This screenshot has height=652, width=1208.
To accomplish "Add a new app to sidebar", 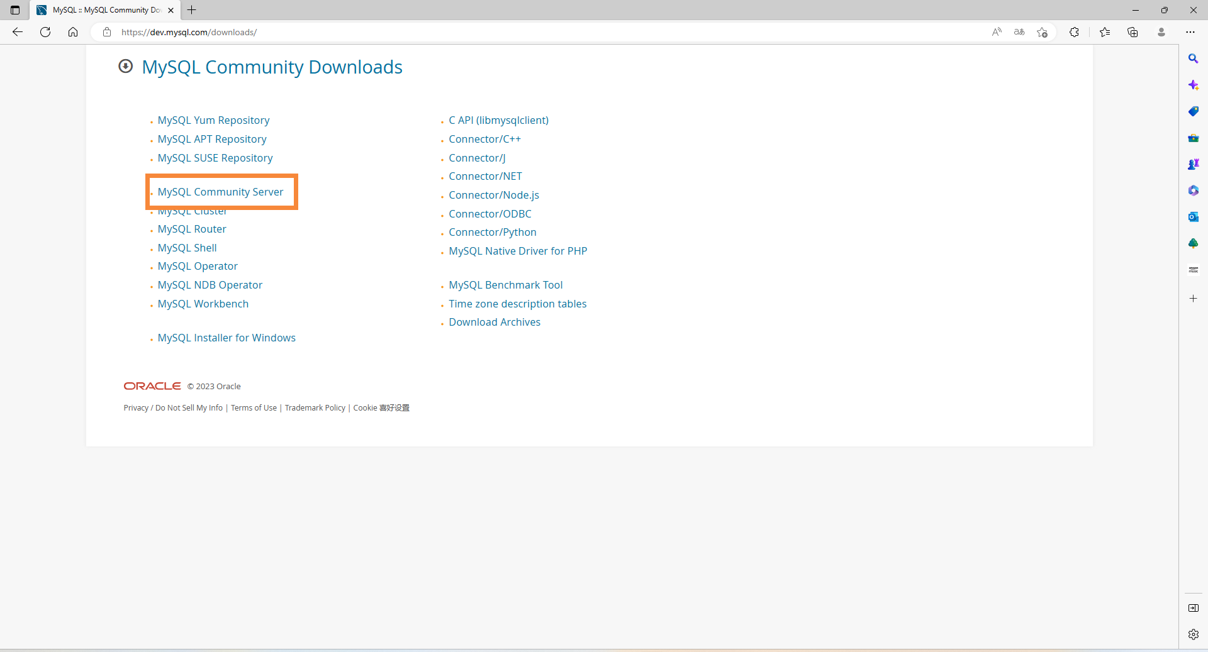I will [1193, 299].
